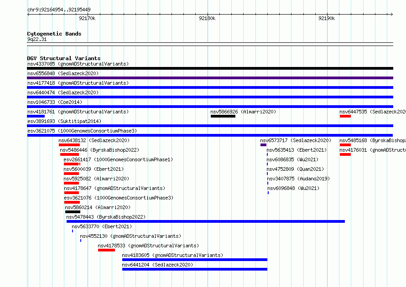Open the nsv6573717 Sedlazeck2020 label
The width and height of the screenshot is (406, 287).
296,140
